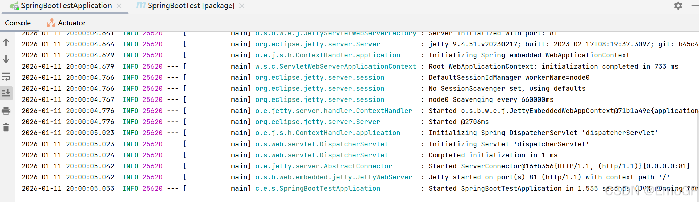This screenshot has width=699, height=202.
Task: Open the run tool window settings gear
Action: point(678,6)
